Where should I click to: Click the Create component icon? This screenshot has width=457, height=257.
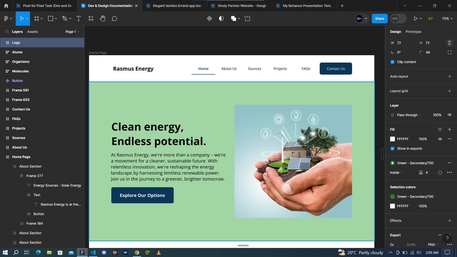[x=209, y=18]
